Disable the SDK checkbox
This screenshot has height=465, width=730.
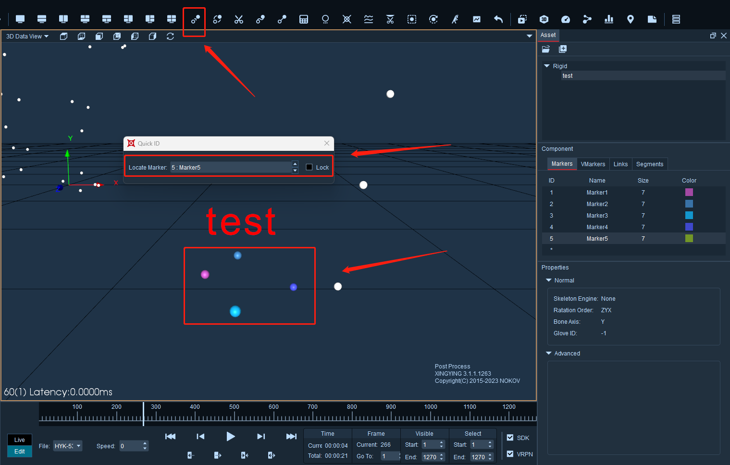click(510, 438)
